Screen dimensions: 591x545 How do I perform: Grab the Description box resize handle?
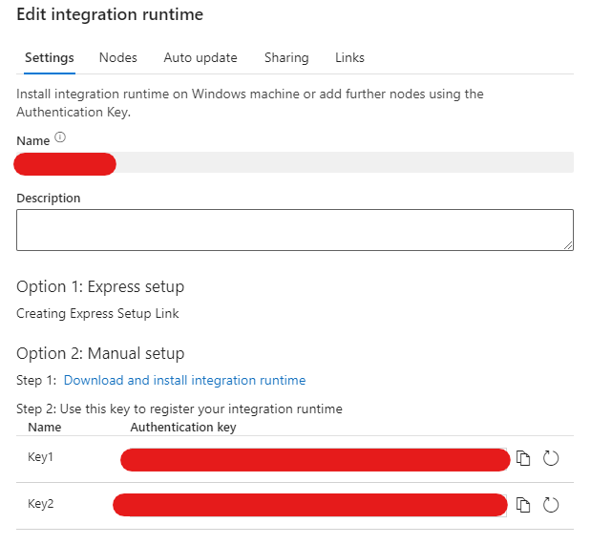tap(568, 245)
